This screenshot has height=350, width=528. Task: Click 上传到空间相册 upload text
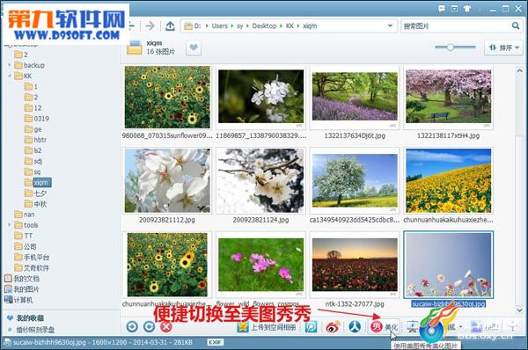point(274,327)
